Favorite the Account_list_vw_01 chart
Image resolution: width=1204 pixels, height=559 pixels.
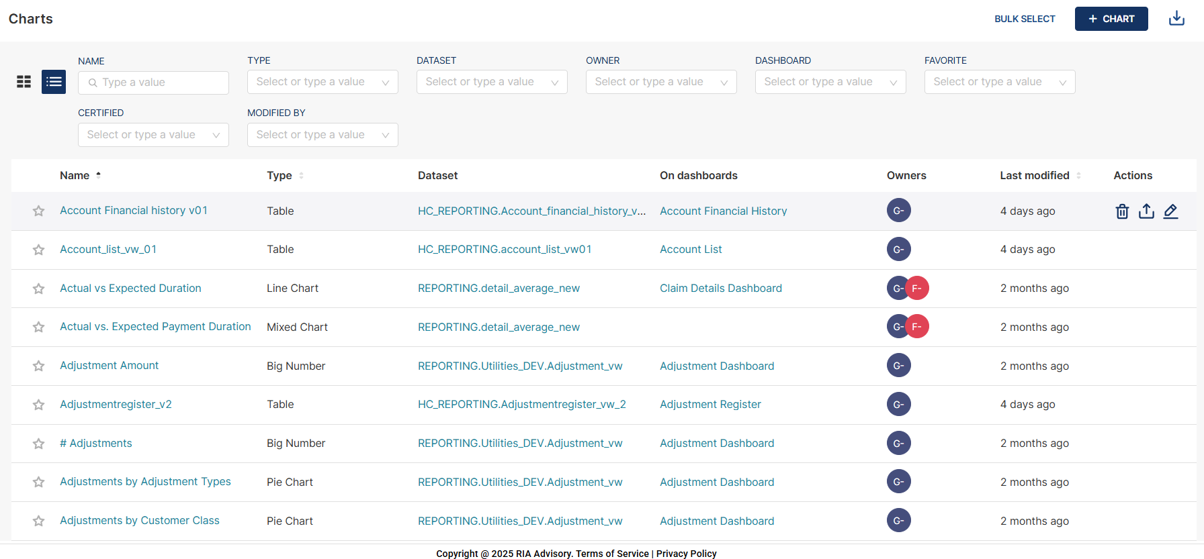[39, 250]
